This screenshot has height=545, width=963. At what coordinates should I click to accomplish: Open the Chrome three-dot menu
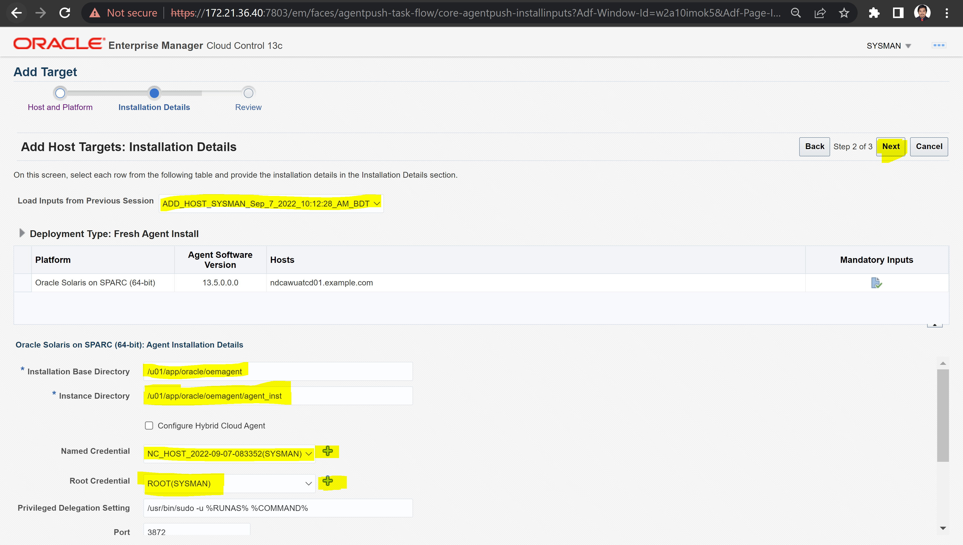pyautogui.click(x=947, y=13)
